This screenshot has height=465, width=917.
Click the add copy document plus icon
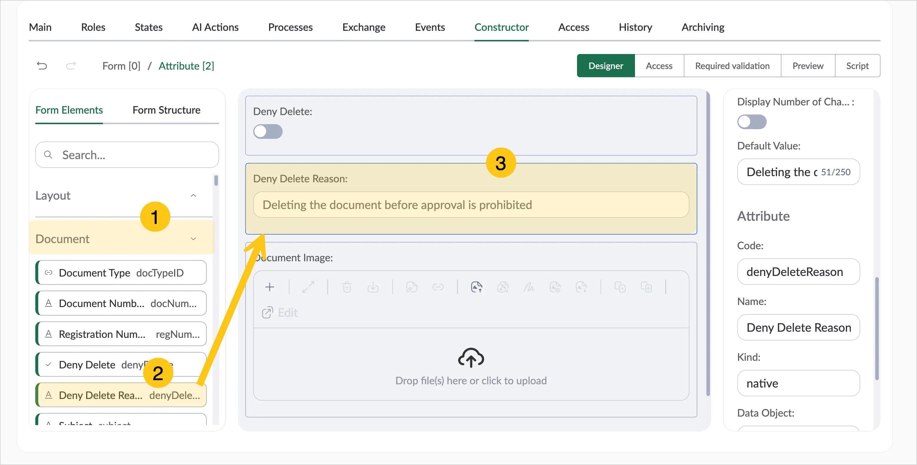click(x=620, y=287)
